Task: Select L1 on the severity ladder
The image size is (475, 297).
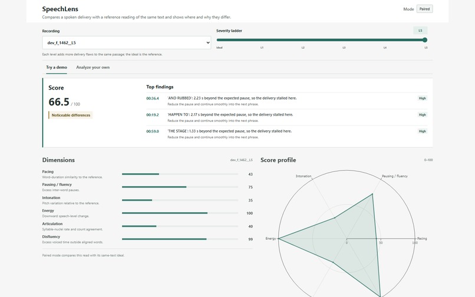Action: (262, 48)
